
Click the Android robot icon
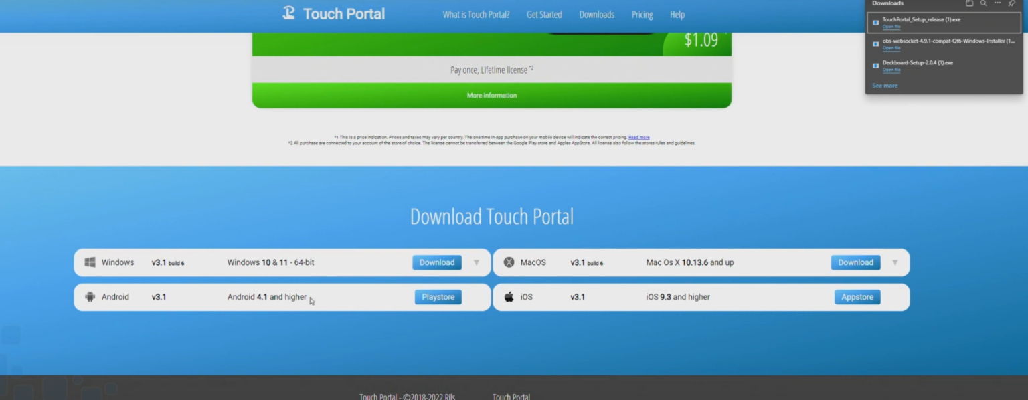pos(90,297)
